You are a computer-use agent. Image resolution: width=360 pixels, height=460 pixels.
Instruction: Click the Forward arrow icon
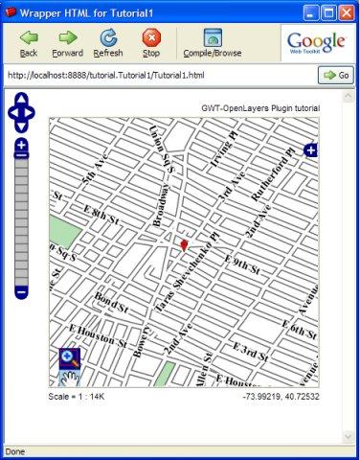68,37
